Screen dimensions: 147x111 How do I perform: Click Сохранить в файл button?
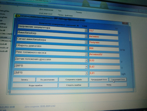73,80
